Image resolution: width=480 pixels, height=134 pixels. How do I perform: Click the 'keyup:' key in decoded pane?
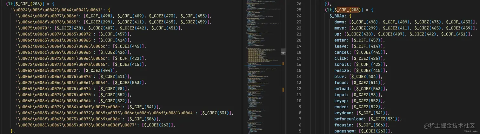(342, 101)
